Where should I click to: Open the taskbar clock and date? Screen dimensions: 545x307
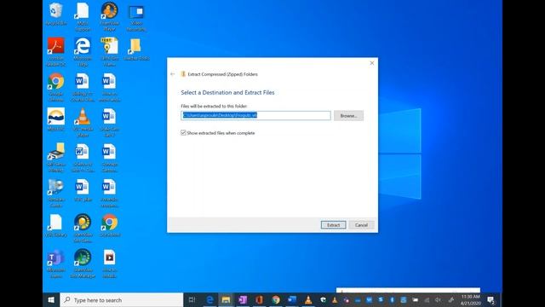point(470,299)
